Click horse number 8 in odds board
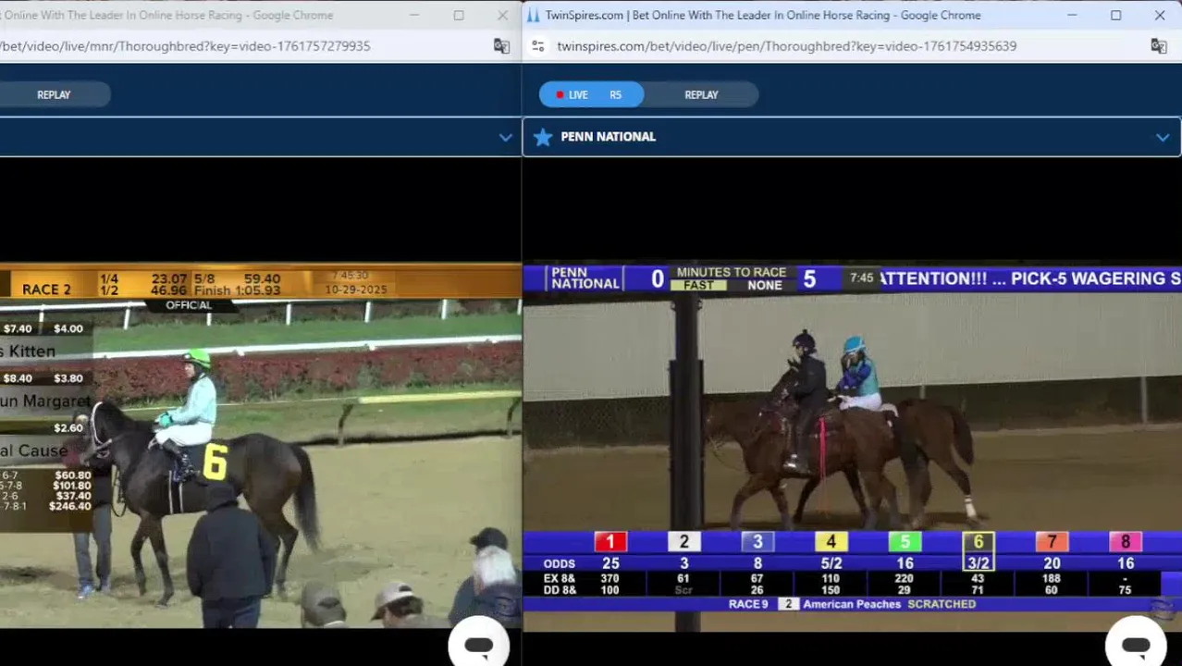This screenshot has width=1182, height=666. pyautogui.click(x=1126, y=542)
